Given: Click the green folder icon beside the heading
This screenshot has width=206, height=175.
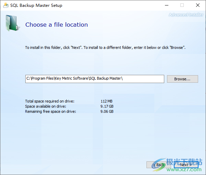Looking at the screenshot, I should coord(12,23).
